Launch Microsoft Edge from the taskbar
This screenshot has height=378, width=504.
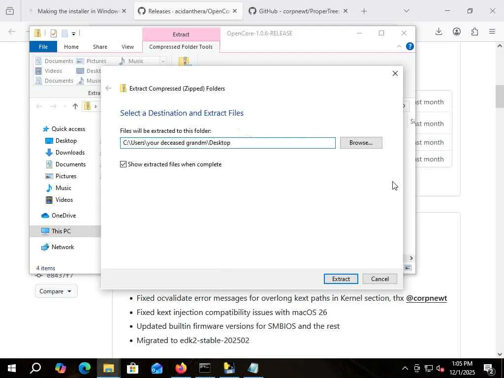tap(84, 368)
